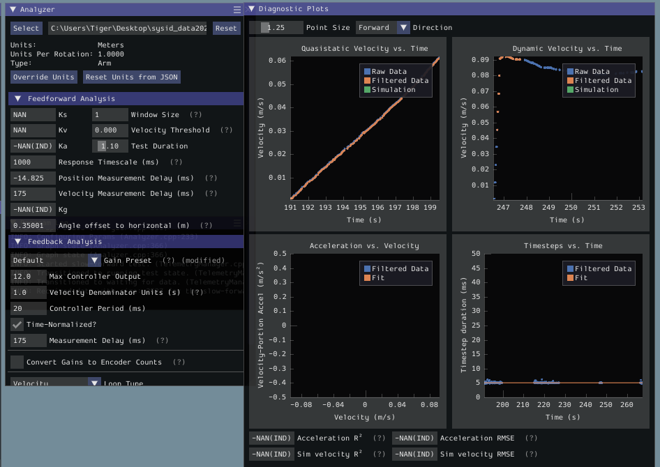Collapse the Feedforward Analysis section
This screenshot has width=660, height=467.
coord(17,98)
